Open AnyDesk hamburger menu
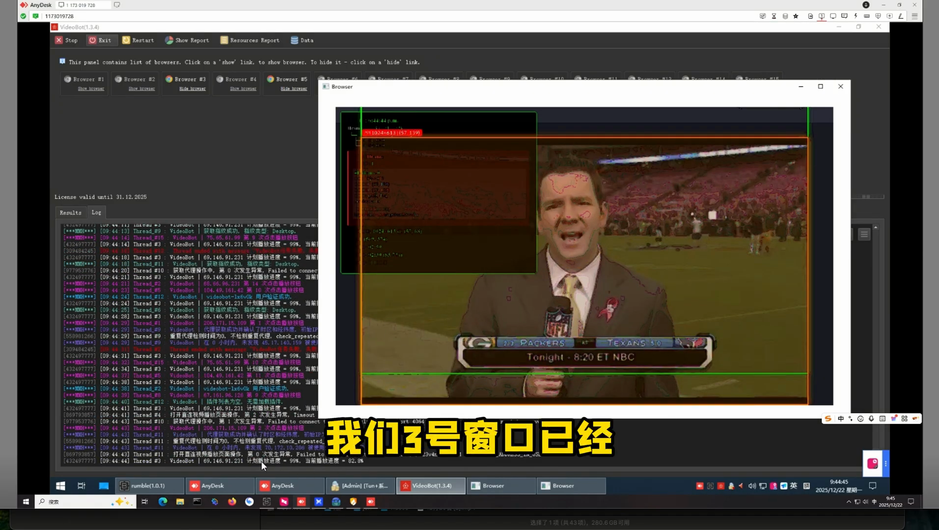Image resolution: width=939 pixels, height=530 pixels. (x=914, y=16)
